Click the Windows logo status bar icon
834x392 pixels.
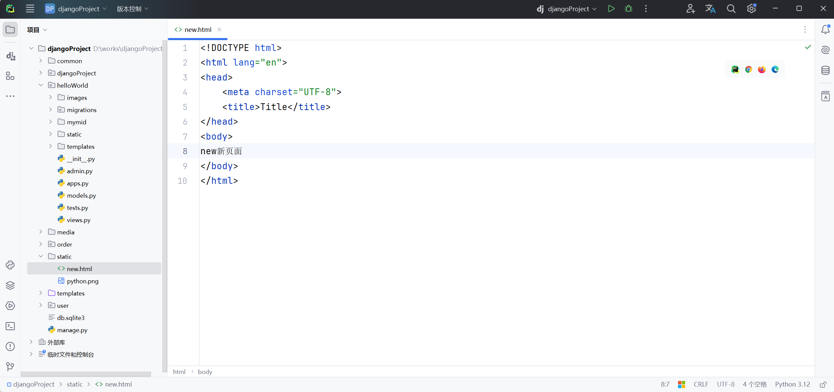[682, 384]
